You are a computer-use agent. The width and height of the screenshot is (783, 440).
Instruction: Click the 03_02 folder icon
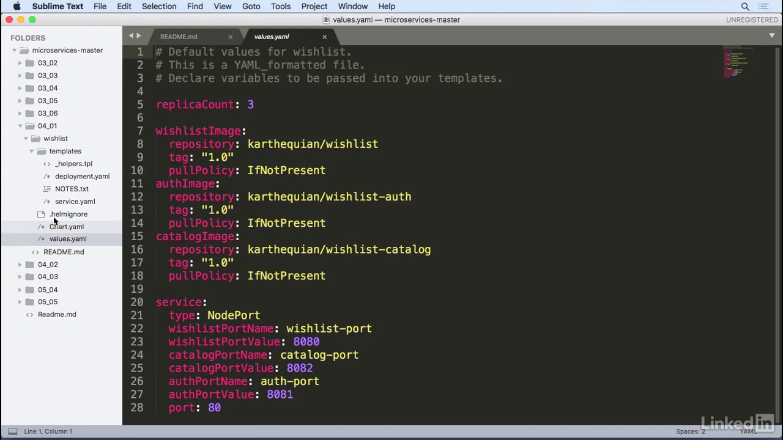(x=29, y=63)
